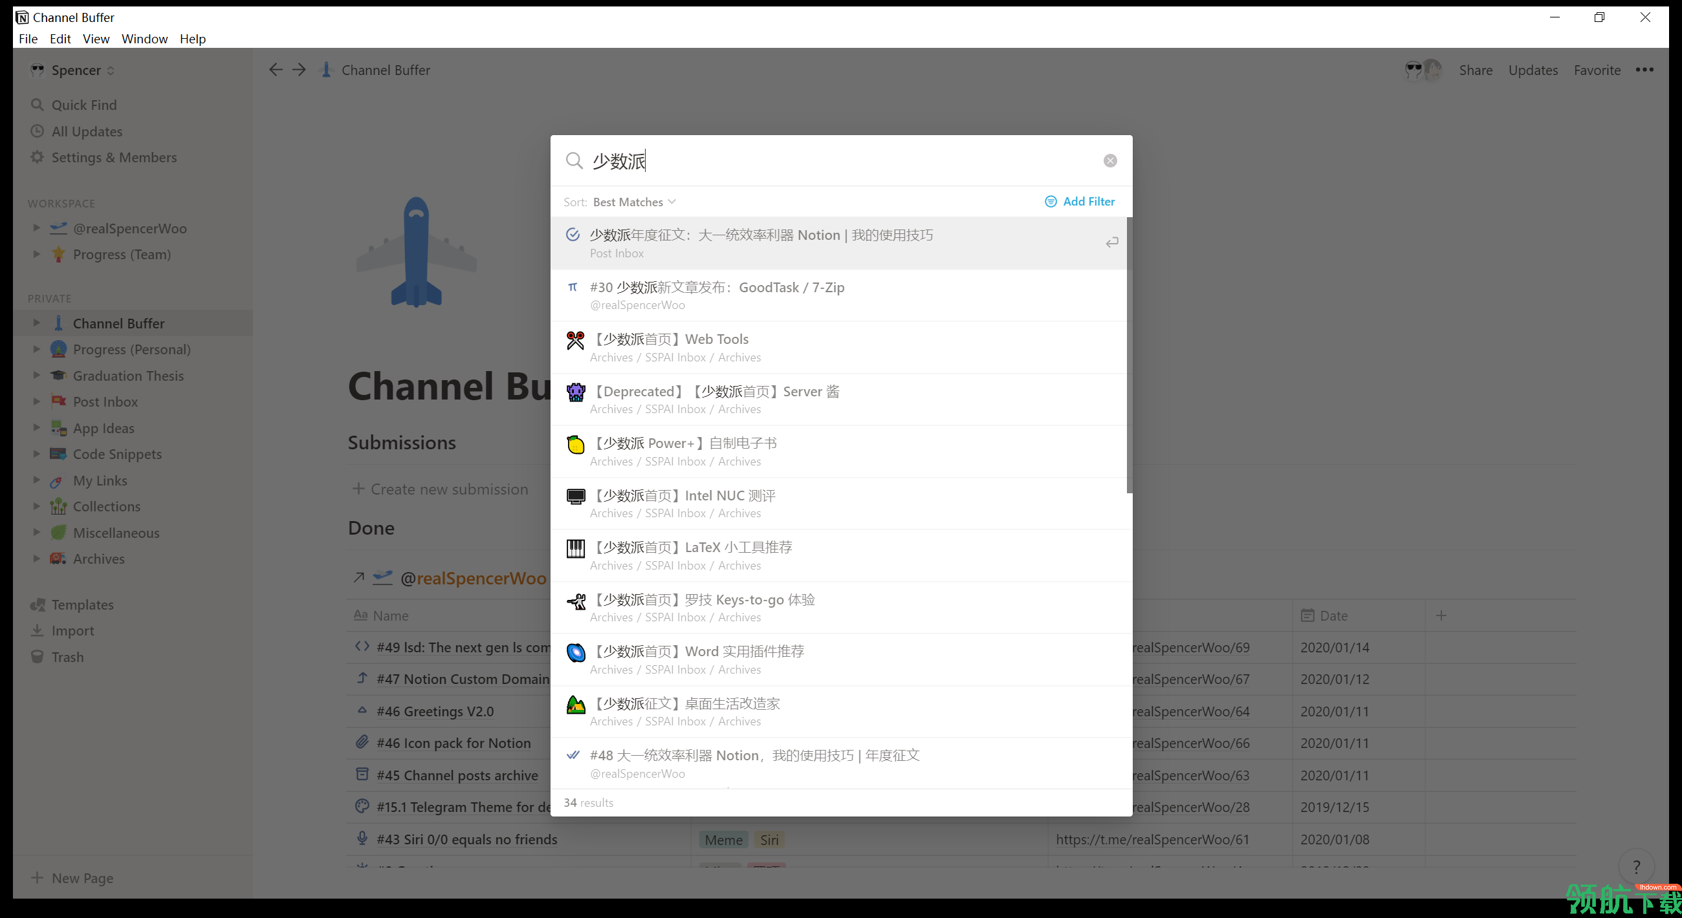
Task: Clear the search field with the X icon
Action: click(1110, 160)
